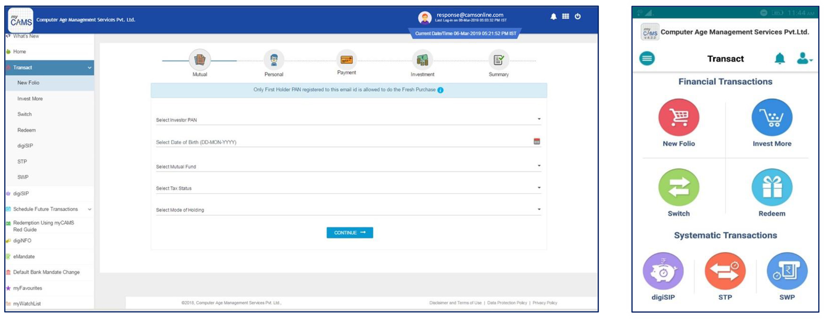The height and width of the screenshot is (321, 824).
Task: Tap the blue SWP icon
Action: click(786, 272)
